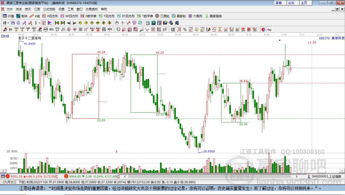Launch the 赢家轮 wheel tool

pyautogui.click(x=179, y=16)
